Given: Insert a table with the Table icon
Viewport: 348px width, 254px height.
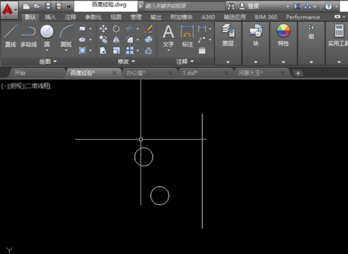Looking at the screenshot, I should pyautogui.click(x=202, y=50).
